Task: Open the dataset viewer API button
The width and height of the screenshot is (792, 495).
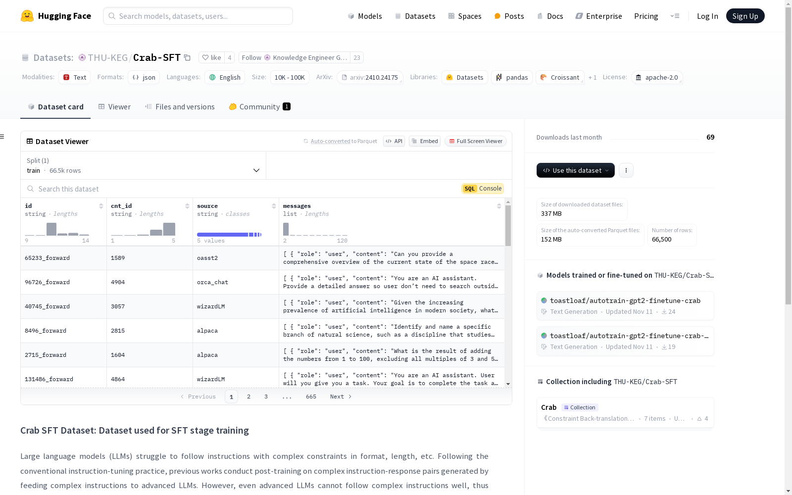Action: point(394,141)
